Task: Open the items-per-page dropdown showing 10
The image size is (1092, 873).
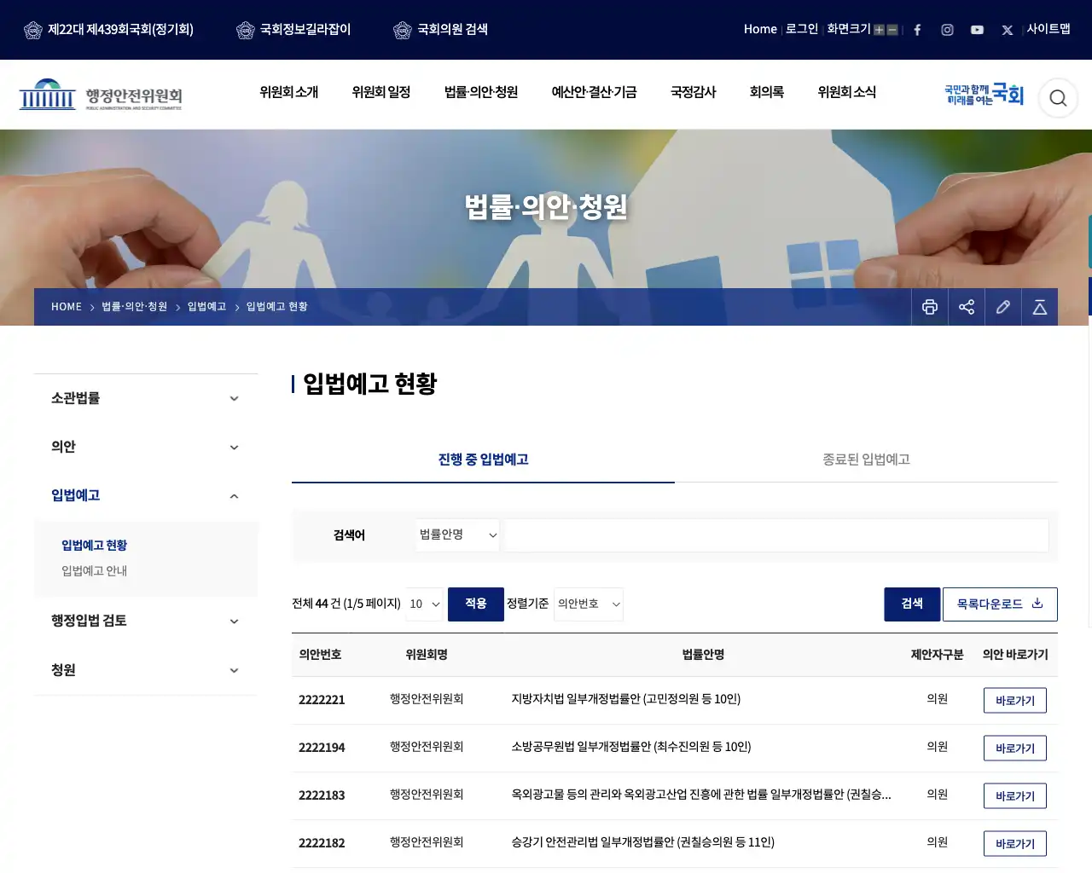Action: [x=425, y=604]
